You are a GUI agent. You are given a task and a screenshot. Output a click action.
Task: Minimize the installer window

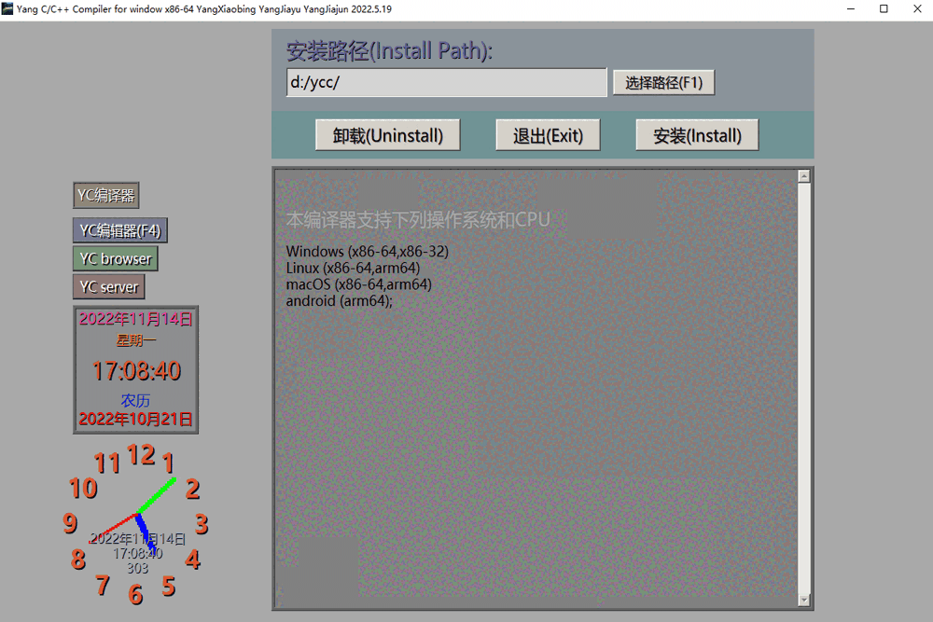(851, 9)
